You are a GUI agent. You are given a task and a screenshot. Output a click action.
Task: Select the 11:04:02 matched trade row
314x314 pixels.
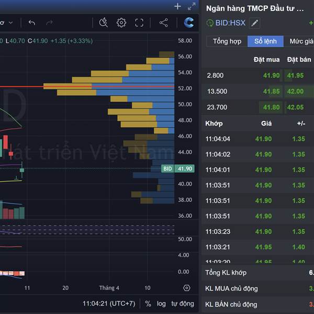258,154
